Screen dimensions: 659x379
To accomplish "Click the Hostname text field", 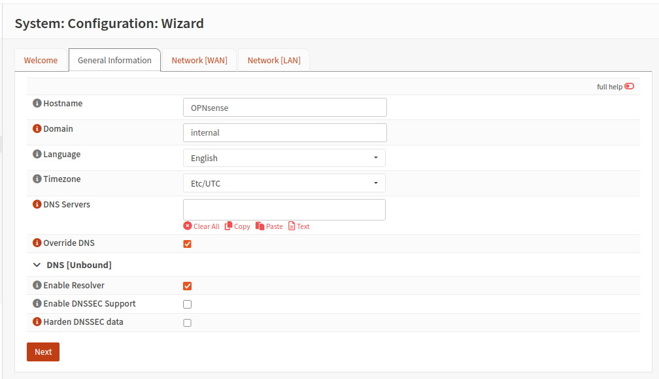I will (284, 108).
